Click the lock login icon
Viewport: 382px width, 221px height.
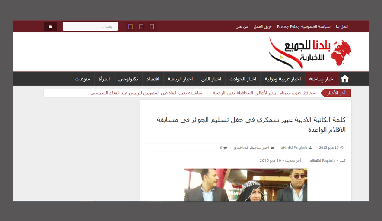coord(51,26)
